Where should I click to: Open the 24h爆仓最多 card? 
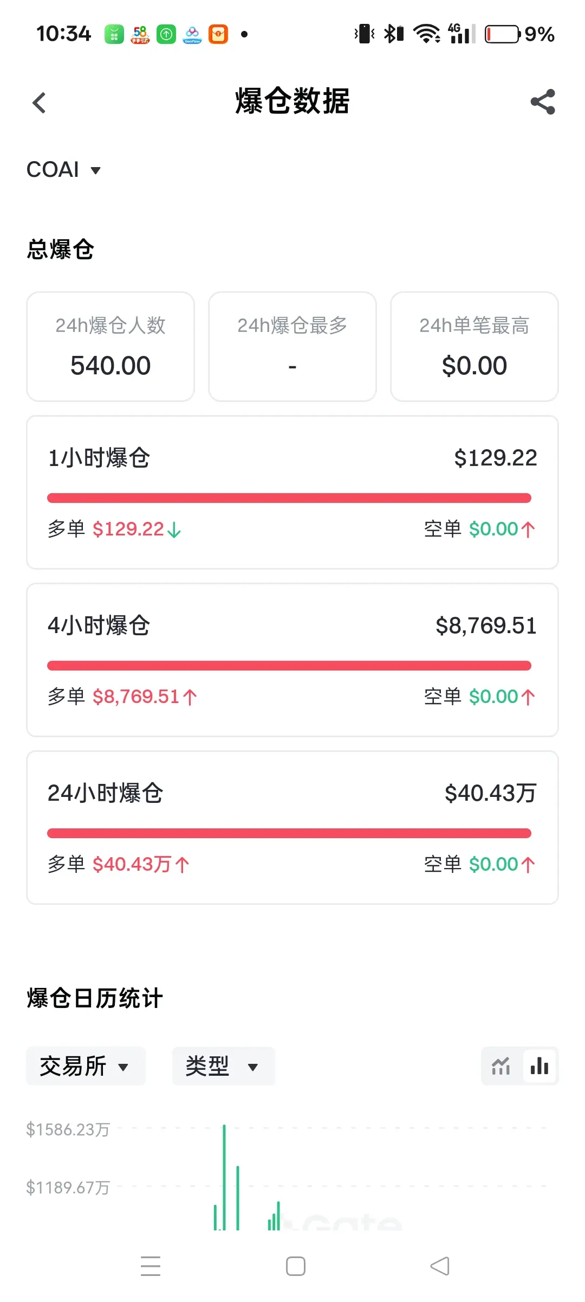point(292,347)
